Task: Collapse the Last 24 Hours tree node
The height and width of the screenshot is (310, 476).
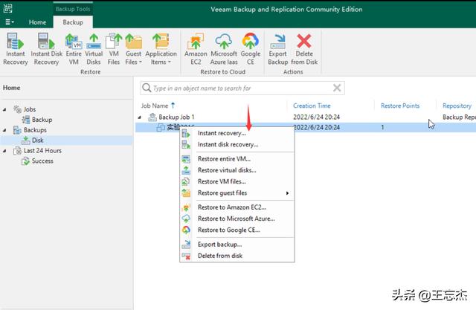Action: (4, 151)
